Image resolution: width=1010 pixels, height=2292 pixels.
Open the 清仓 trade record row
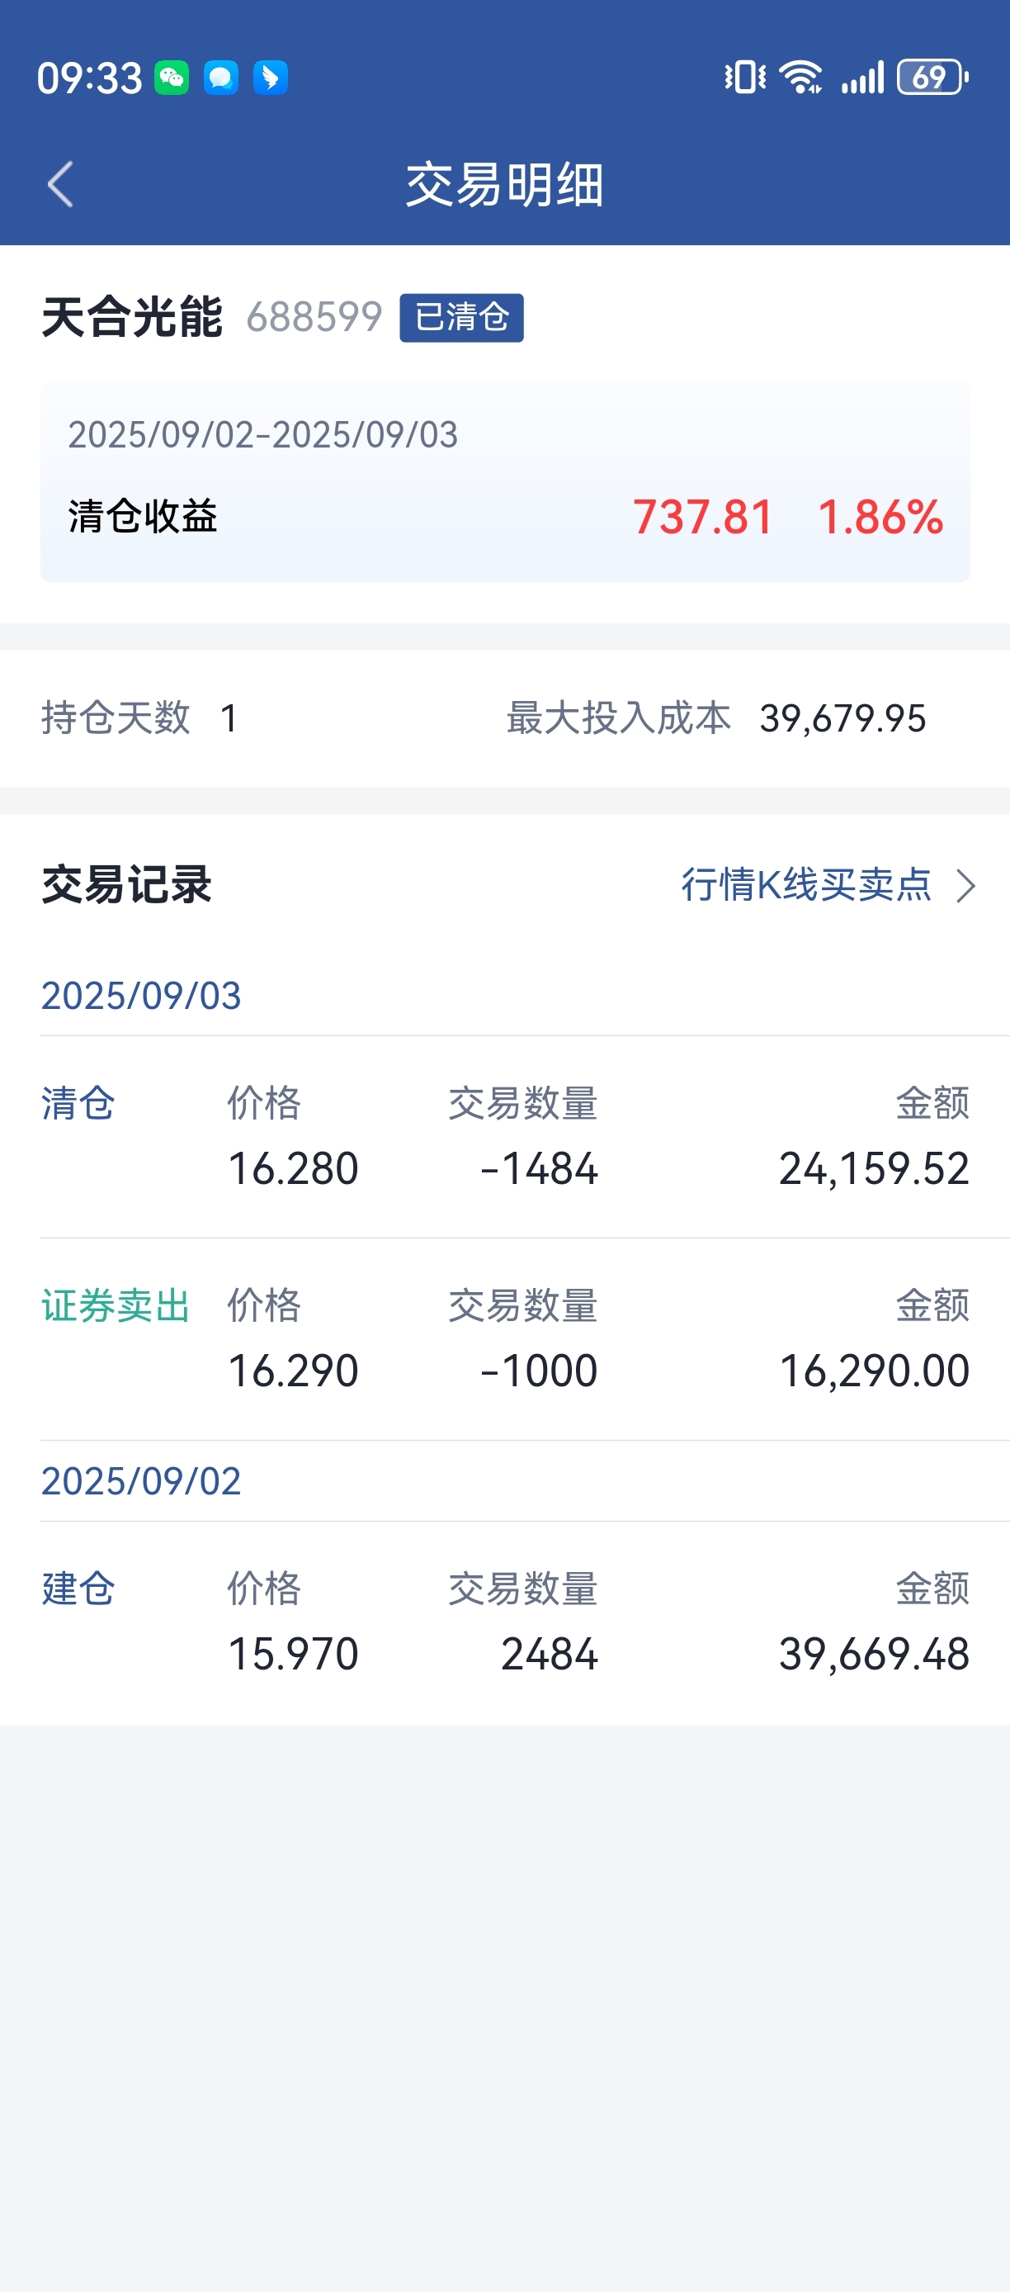(x=505, y=1137)
